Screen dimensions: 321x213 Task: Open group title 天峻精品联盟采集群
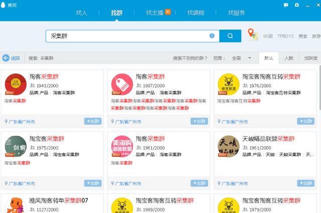click(x=268, y=139)
